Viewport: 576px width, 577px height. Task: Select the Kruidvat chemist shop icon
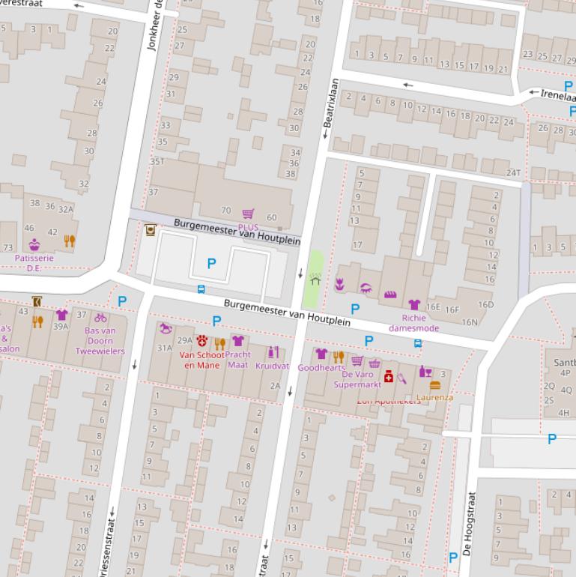click(273, 352)
